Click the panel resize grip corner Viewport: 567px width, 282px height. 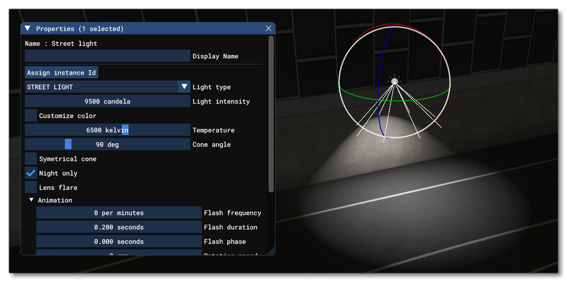coord(270,251)
